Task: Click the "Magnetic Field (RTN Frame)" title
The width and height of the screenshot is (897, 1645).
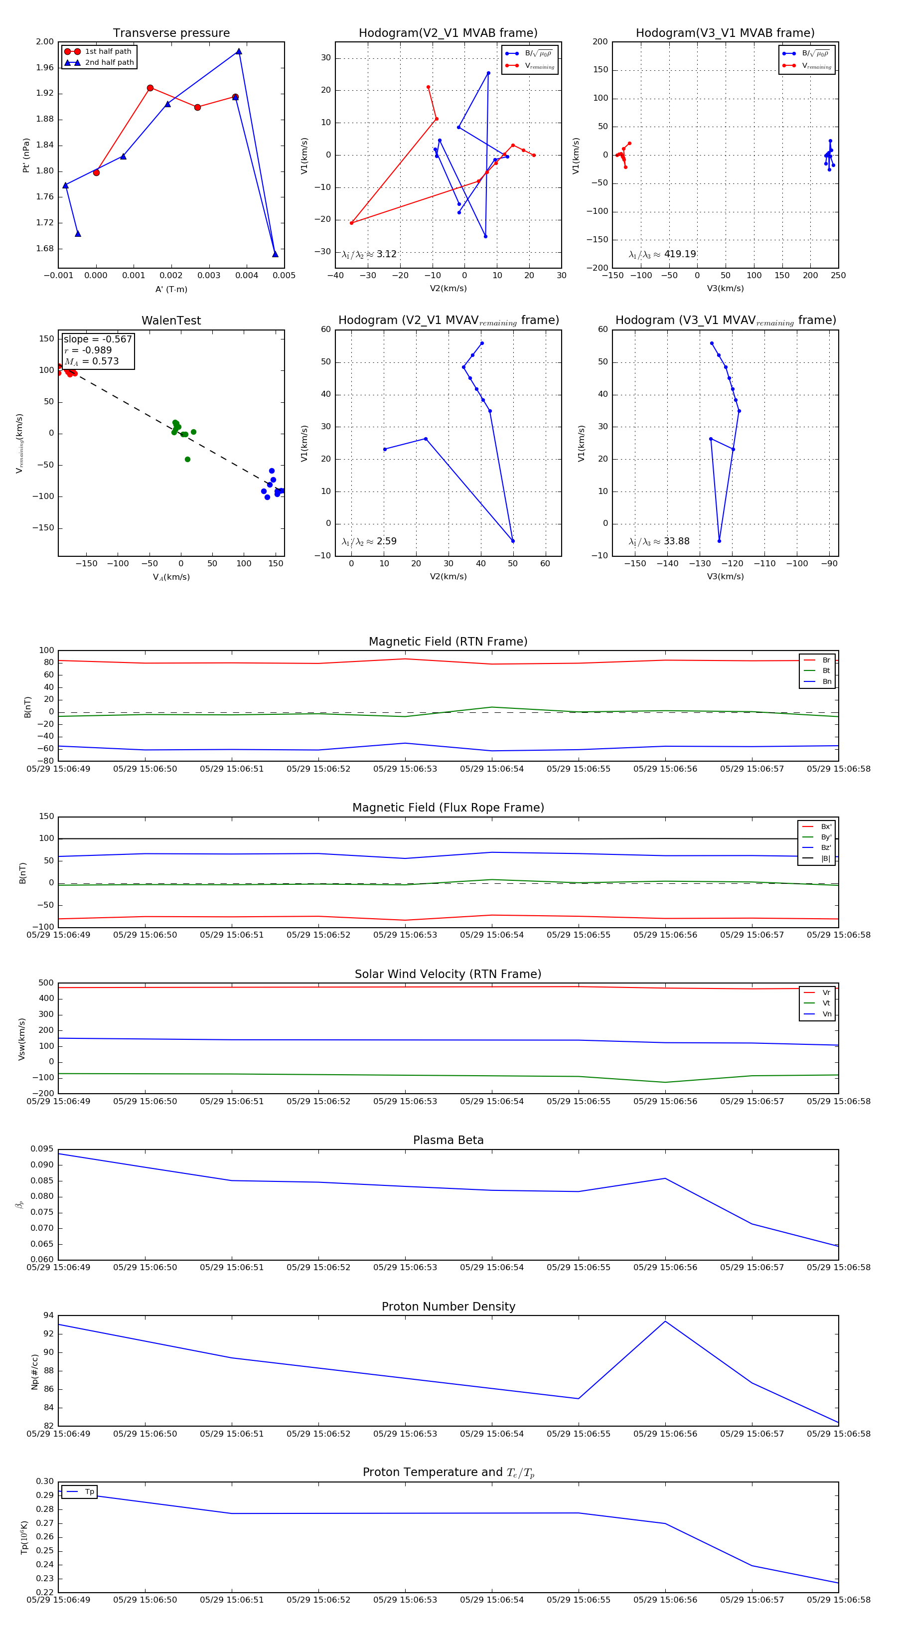Action: 448,642
